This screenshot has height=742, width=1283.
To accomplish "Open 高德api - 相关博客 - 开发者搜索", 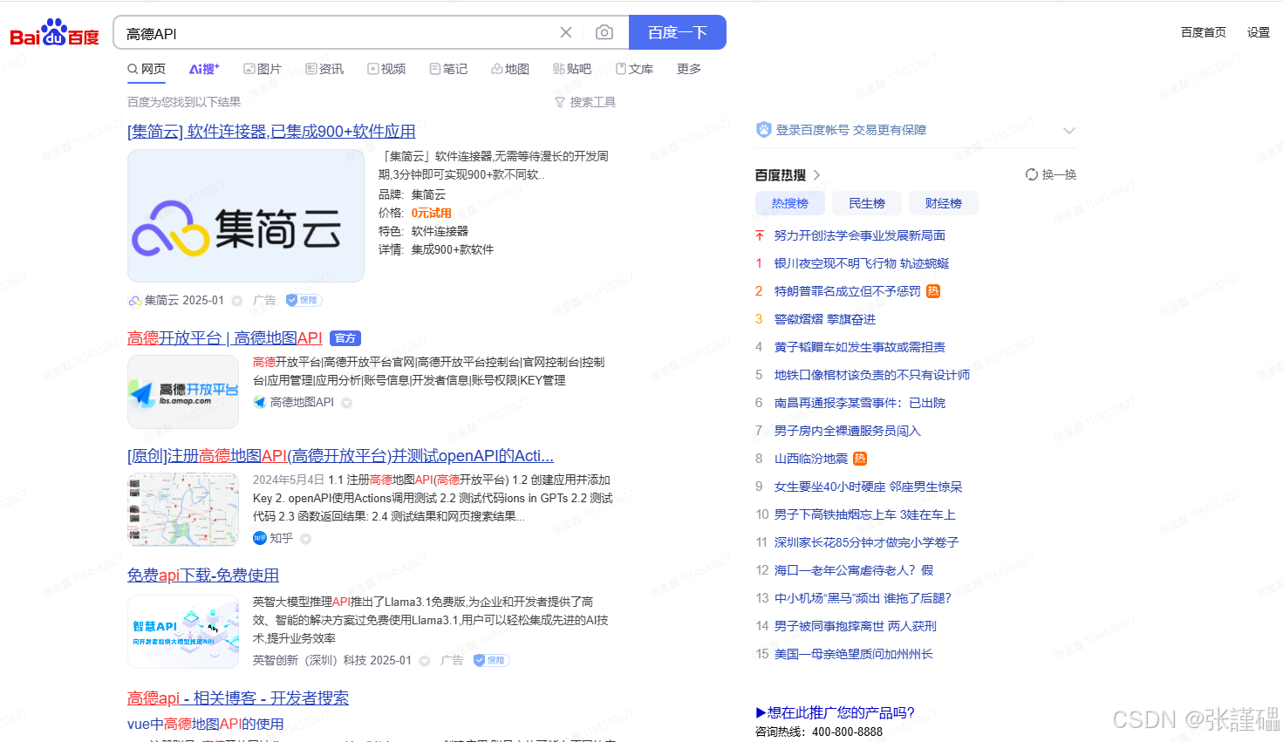I will (238, 698).
